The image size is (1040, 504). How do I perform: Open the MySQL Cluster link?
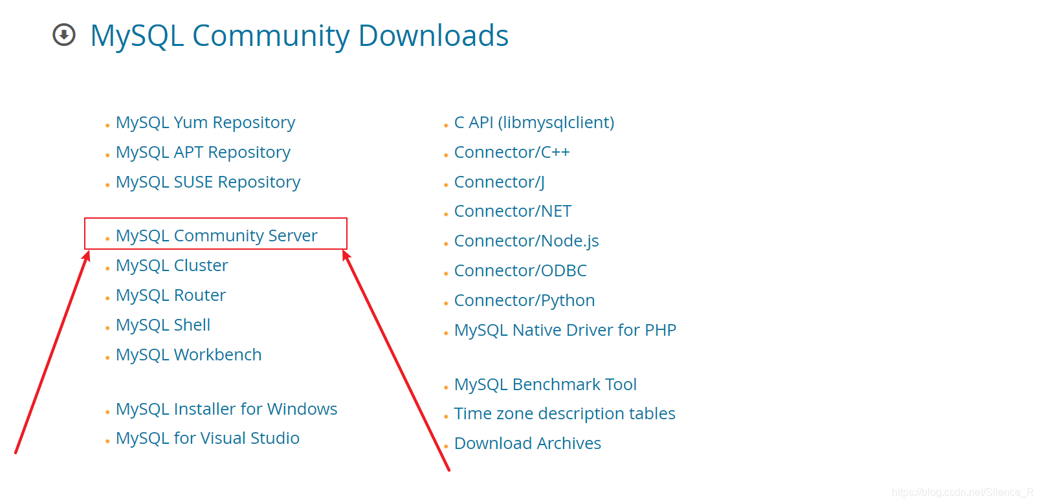[x=172, y=266]
